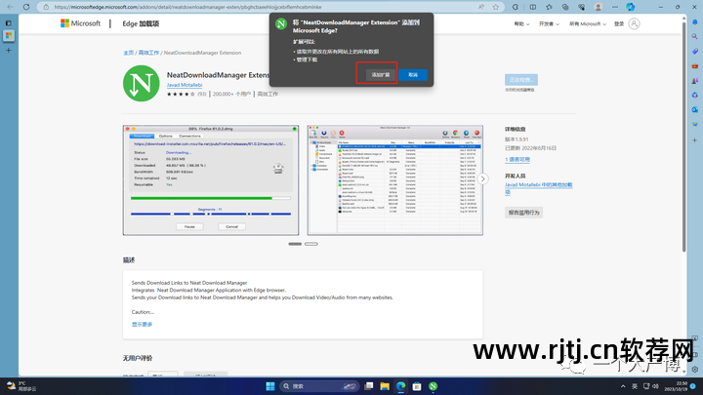Click the NeatDownloadManager green N logo

point(142,84)
